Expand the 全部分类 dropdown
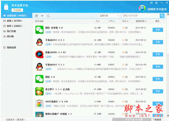 click(109, 16)
